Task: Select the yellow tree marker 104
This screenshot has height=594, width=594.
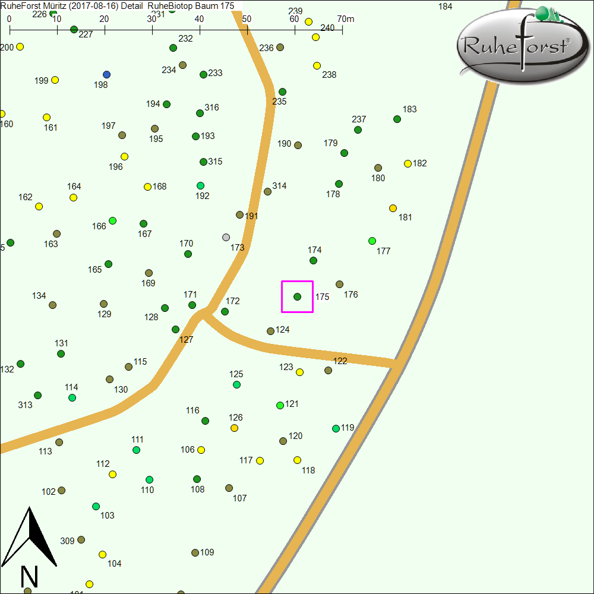Action: click(102, 554)
